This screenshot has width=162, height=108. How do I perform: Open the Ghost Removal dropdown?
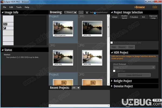[x=134, y=67]
